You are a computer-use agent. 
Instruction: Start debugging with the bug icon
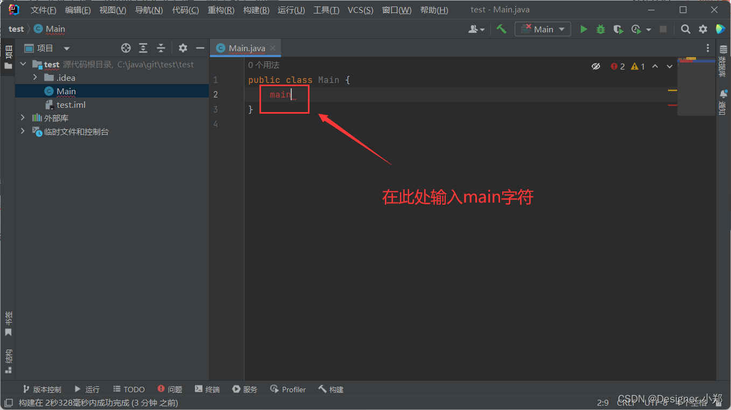point(601,29)
